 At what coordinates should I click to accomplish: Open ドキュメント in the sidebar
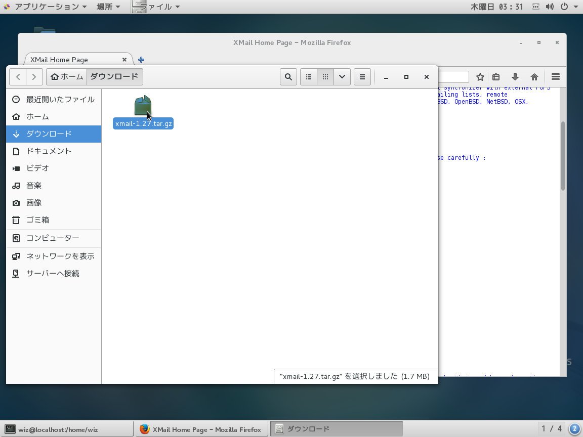54,151
